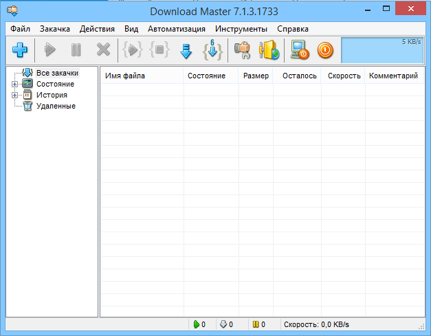
Task: Click the История calendar icon in tree
Action: [27, 95]
